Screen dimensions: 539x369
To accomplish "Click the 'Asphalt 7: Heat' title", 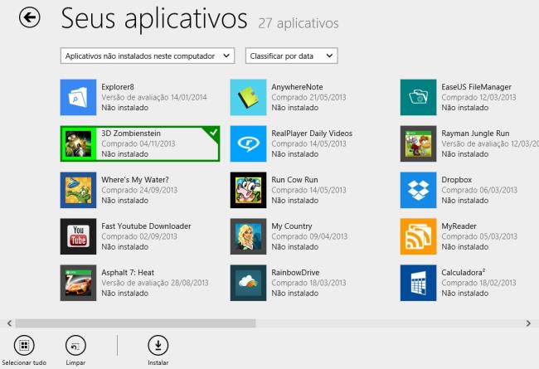I will pos(128,273).
